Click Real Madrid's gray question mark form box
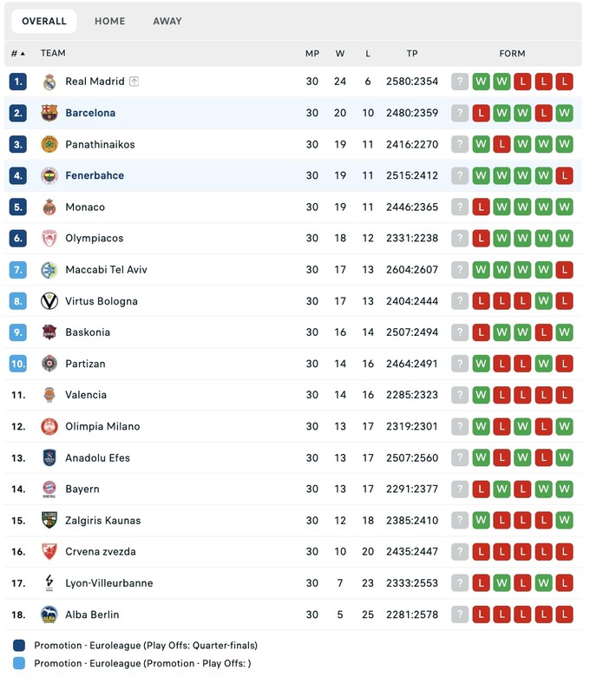This screenshot has height=677, width=590. click(x=460, y=82)
